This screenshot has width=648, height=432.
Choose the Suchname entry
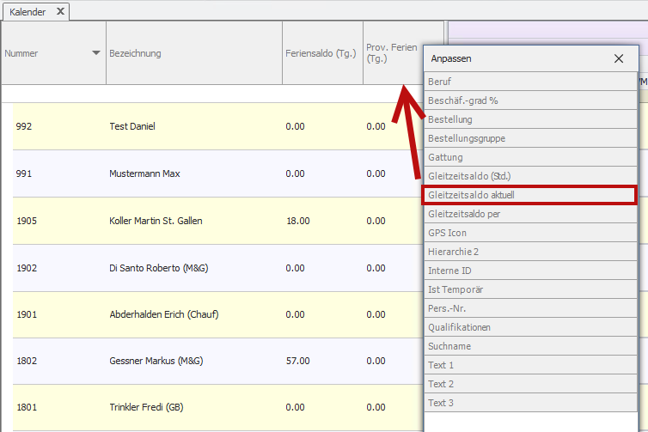(x=530, y=346)
